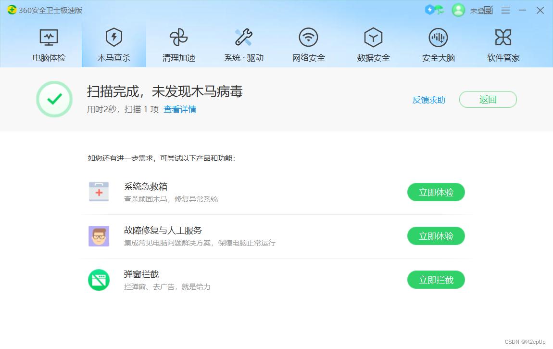
Task: Click the green umbrella icon in title bar
Action: pyautogui.click(x=439, y=10)
